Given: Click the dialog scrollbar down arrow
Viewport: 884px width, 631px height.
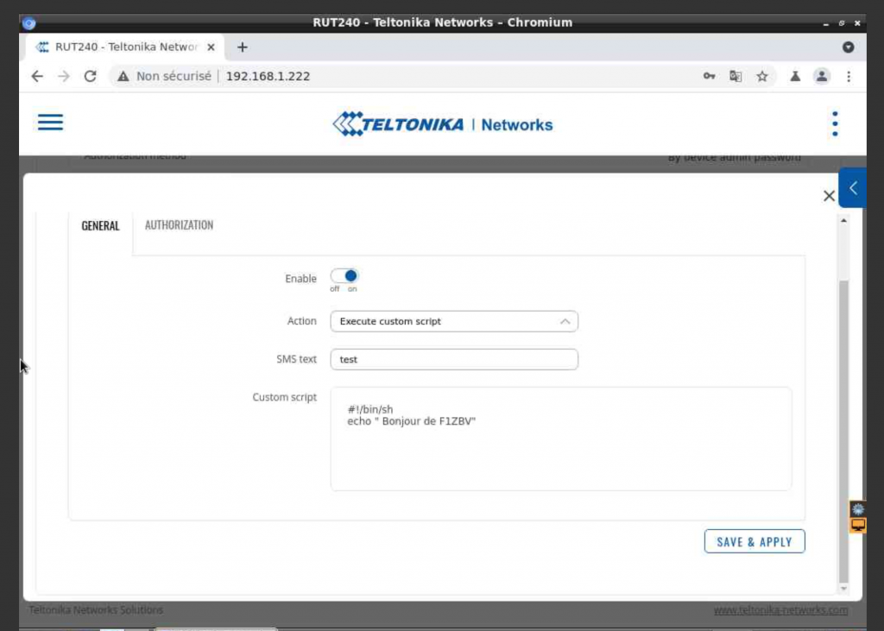Looking at the screenshot, I should tap(843, 588).
